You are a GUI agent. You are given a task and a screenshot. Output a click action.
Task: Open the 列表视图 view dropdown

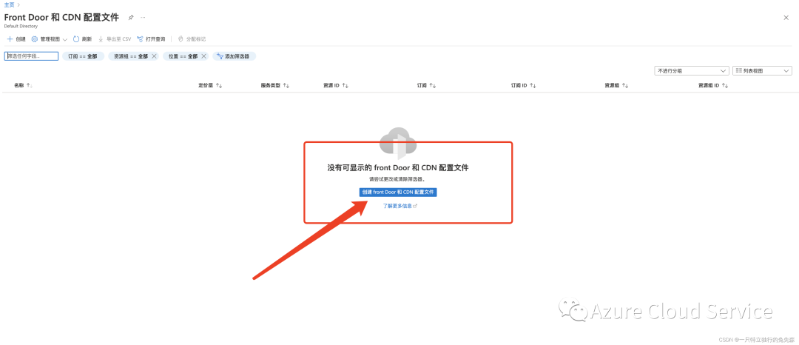click(x=762, y=71)
